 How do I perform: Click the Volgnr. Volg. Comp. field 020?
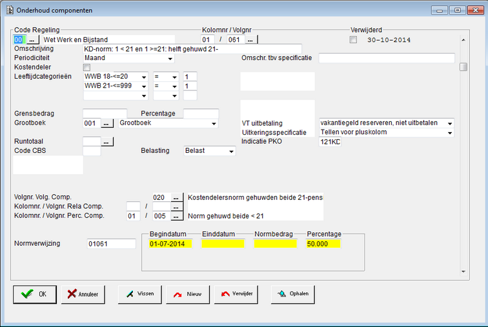pyautogui.click(x=161, y=197)
